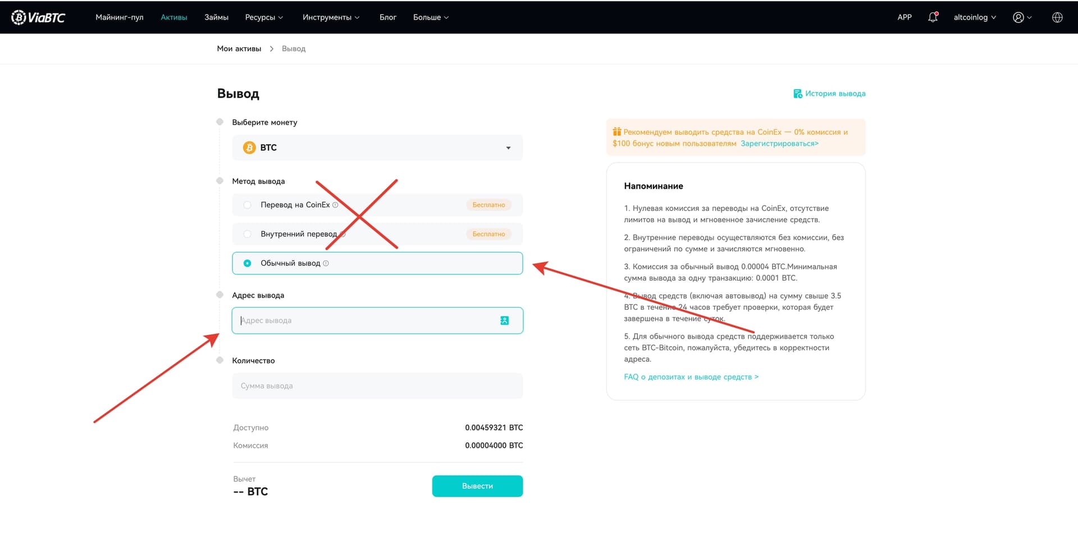Click the gift icon in CoinEx banner
Screen dimensions: 1078x546
coord(617,132)
